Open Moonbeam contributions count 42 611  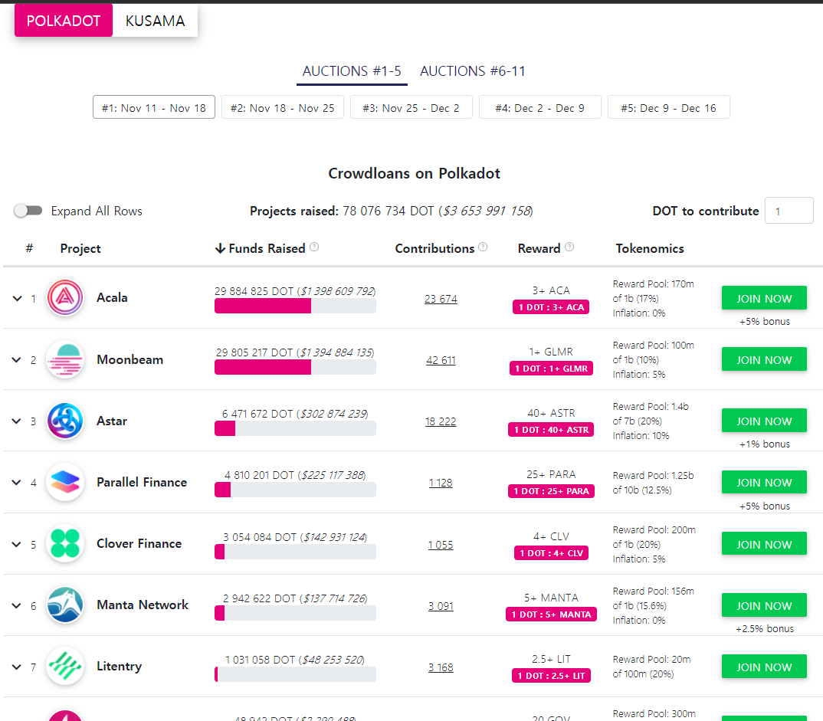tap(441, 360)
